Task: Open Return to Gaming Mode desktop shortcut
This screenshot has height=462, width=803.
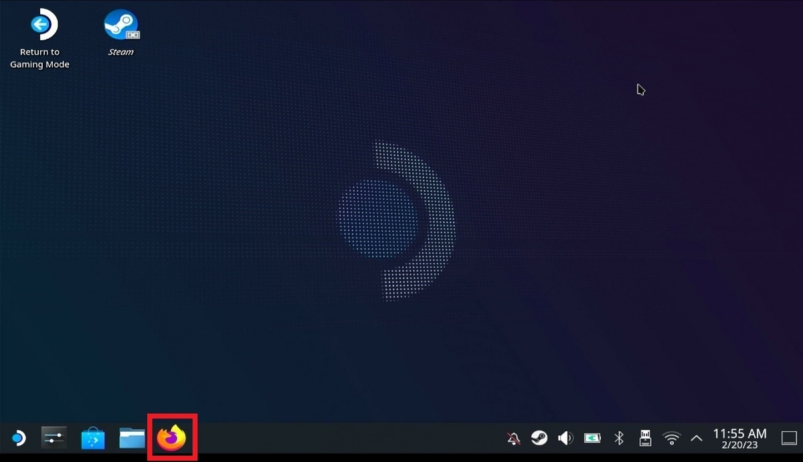Action: (40, 38)
